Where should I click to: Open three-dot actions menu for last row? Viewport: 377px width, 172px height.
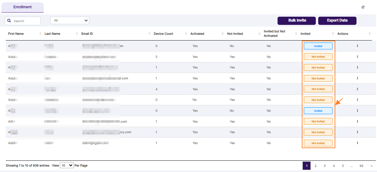click(357, 143)
